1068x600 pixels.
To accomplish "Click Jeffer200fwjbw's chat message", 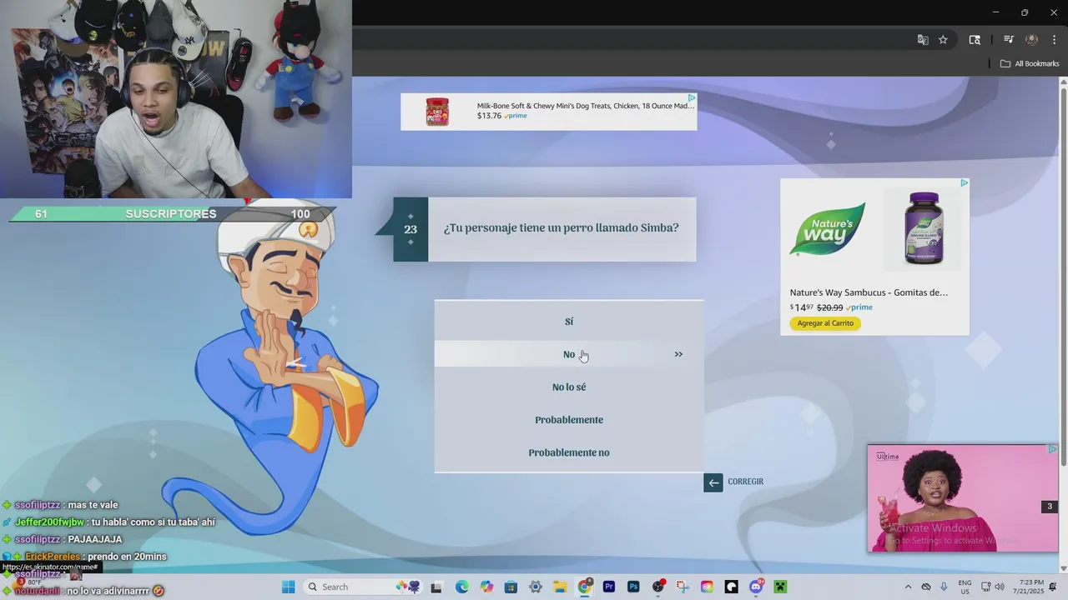I will [108, 522].
